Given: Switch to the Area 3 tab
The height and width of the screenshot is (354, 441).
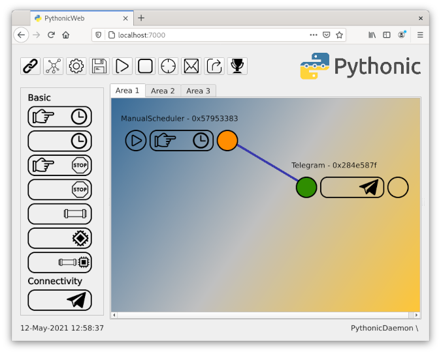Looking at the screenshot, I should point(198,91).
